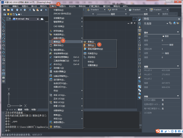Collapse the 视图 section in properties panel
This screenshot has height=138, width=183.
click(178, 66)
